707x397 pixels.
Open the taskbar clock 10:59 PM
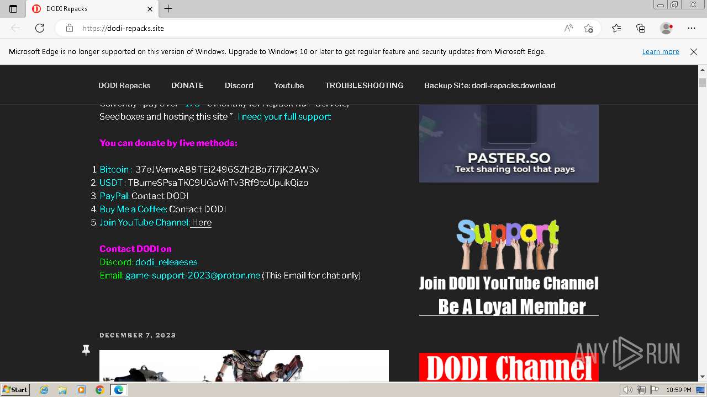[x=679, y=390]
